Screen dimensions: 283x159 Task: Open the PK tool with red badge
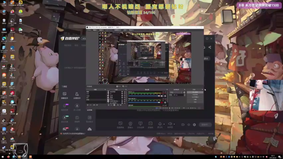point(65,129)
